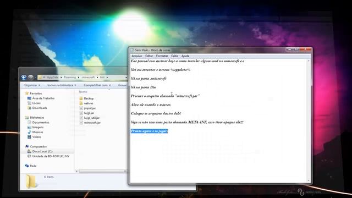Click the Notepad title bar icon
This screenshot has width=352, height=198.
click(132, 50)
